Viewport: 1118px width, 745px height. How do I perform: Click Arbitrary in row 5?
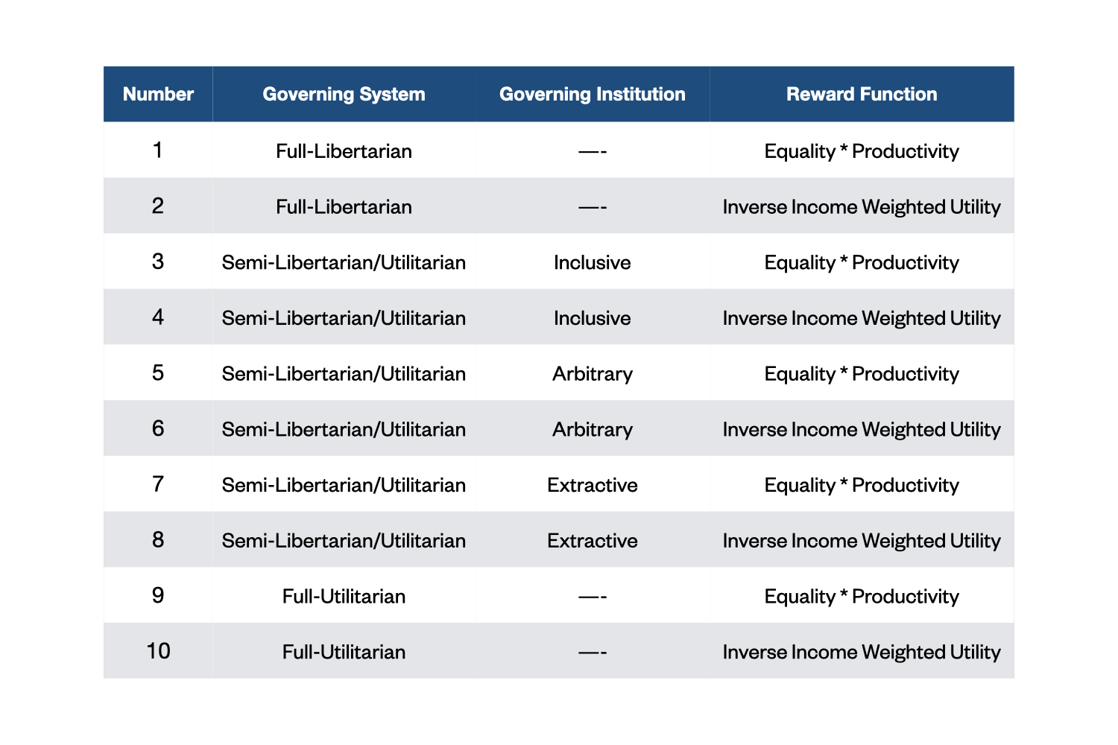point(592,374)
